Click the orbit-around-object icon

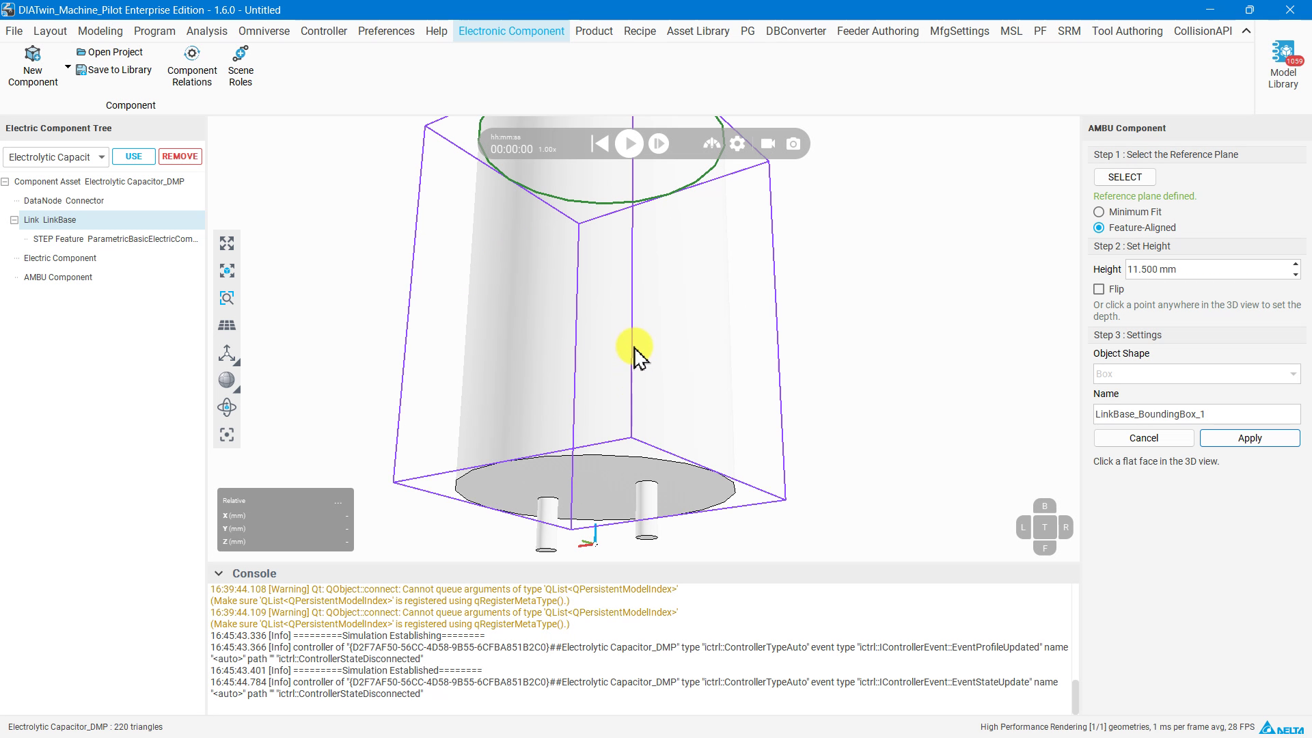click(x=227, y=408)
